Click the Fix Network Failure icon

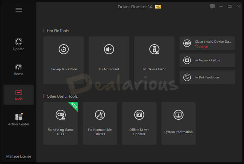[x=187, y=60]
